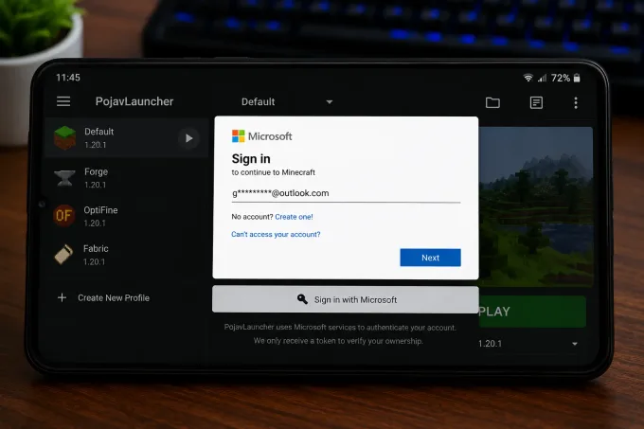Click the Fabric profile icon
Viewport: 644px width, 429px height.
[63, 254]
